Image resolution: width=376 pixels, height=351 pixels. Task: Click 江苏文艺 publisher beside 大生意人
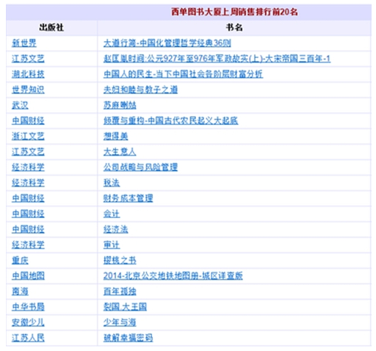pos(28,152)
